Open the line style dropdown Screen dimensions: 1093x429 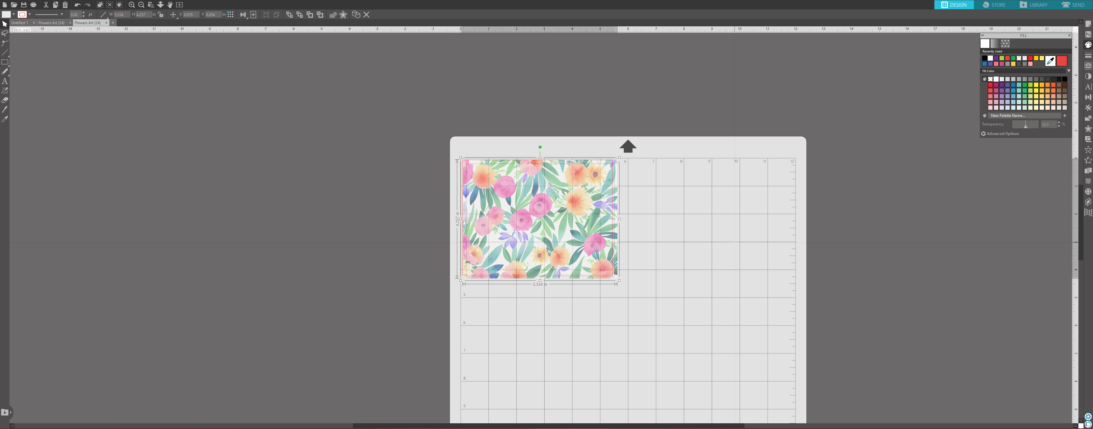tap(62, 14)
